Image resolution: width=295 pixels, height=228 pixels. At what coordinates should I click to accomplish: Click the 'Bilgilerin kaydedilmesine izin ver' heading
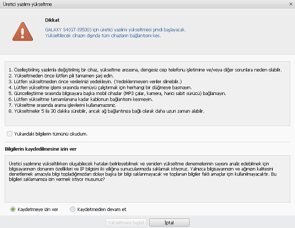(41, 149)
